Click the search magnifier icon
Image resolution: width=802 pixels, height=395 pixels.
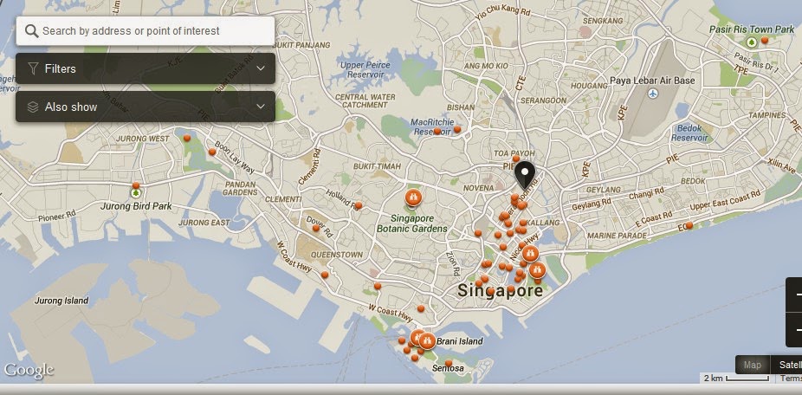(32, 31)
